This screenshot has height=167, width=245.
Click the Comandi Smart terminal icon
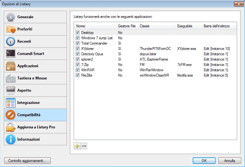pyautogui.click(x=11, y=54)
